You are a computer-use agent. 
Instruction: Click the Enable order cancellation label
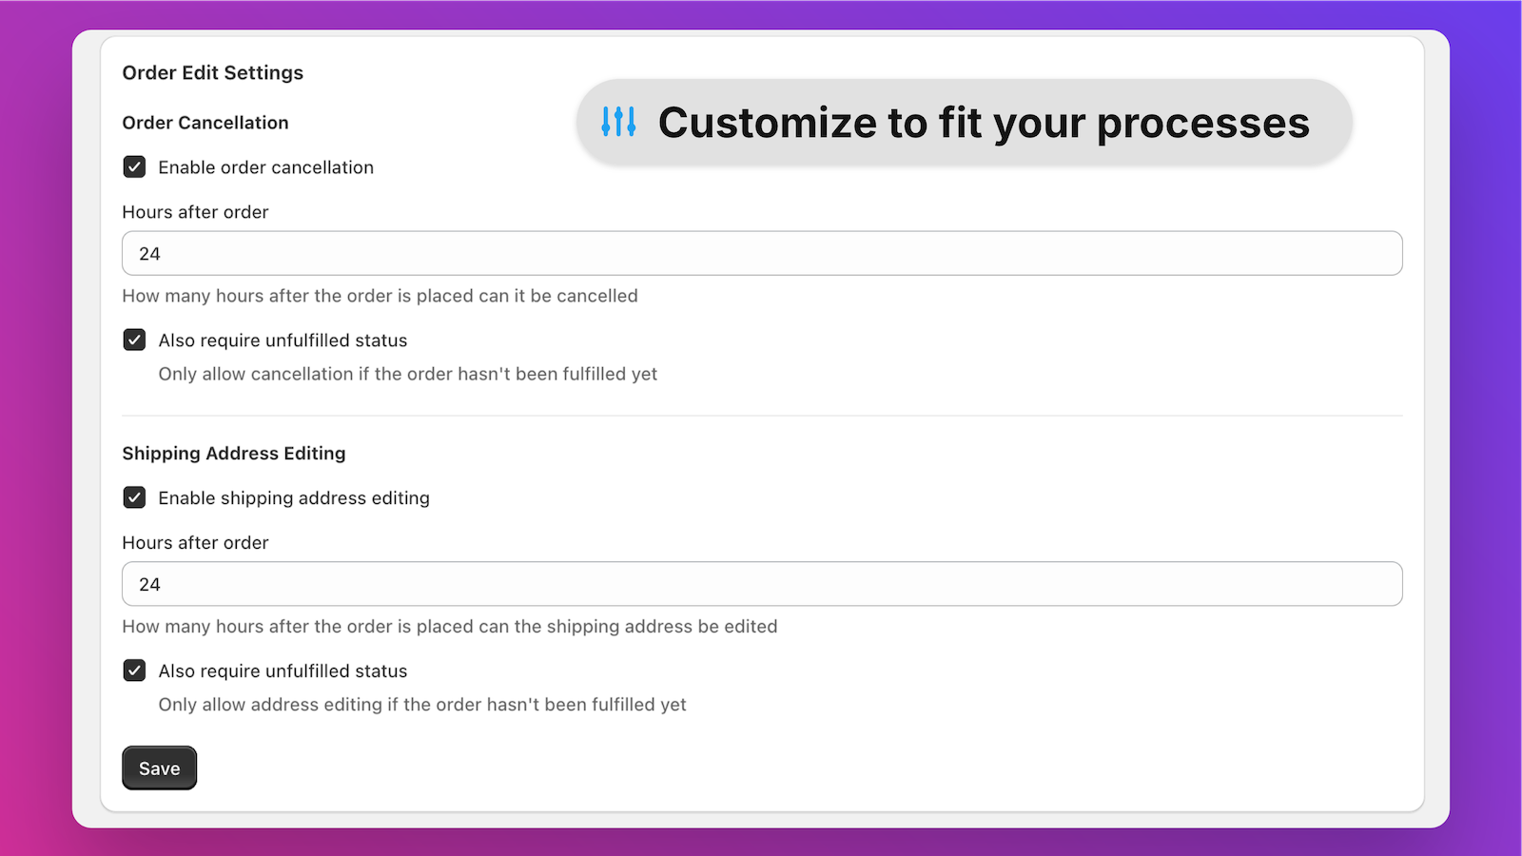click(265, 167)
